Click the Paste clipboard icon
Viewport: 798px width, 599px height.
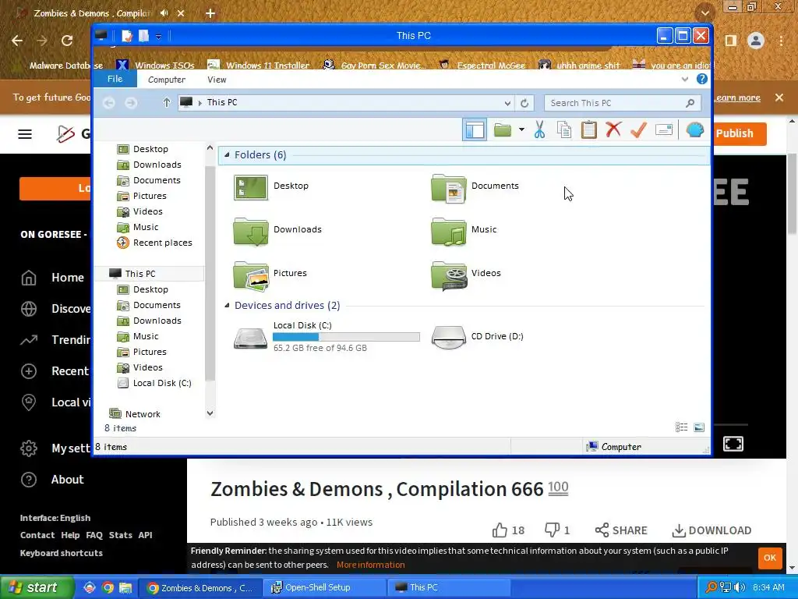[x=589, y=130]
